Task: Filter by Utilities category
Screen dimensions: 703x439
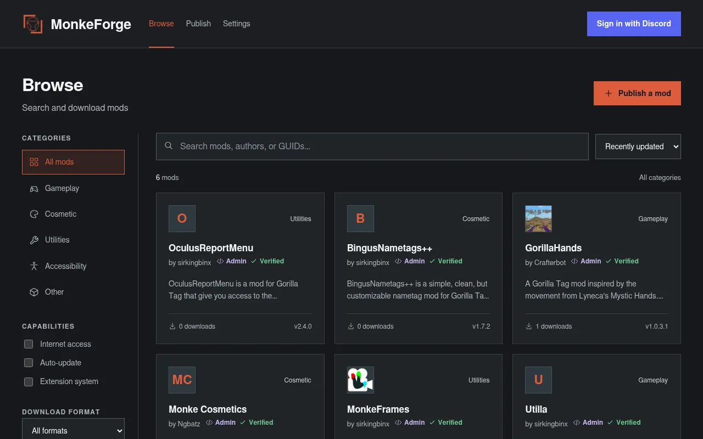Action: point(73,240)
